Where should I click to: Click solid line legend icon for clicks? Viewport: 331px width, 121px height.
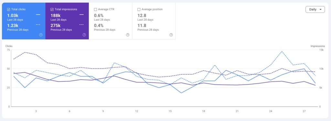(38, 15)
